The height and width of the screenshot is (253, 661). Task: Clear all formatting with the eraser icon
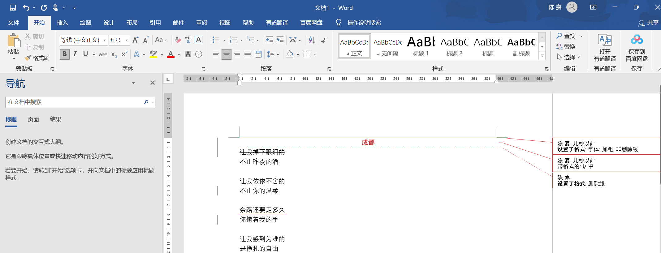tap(178, 40)
